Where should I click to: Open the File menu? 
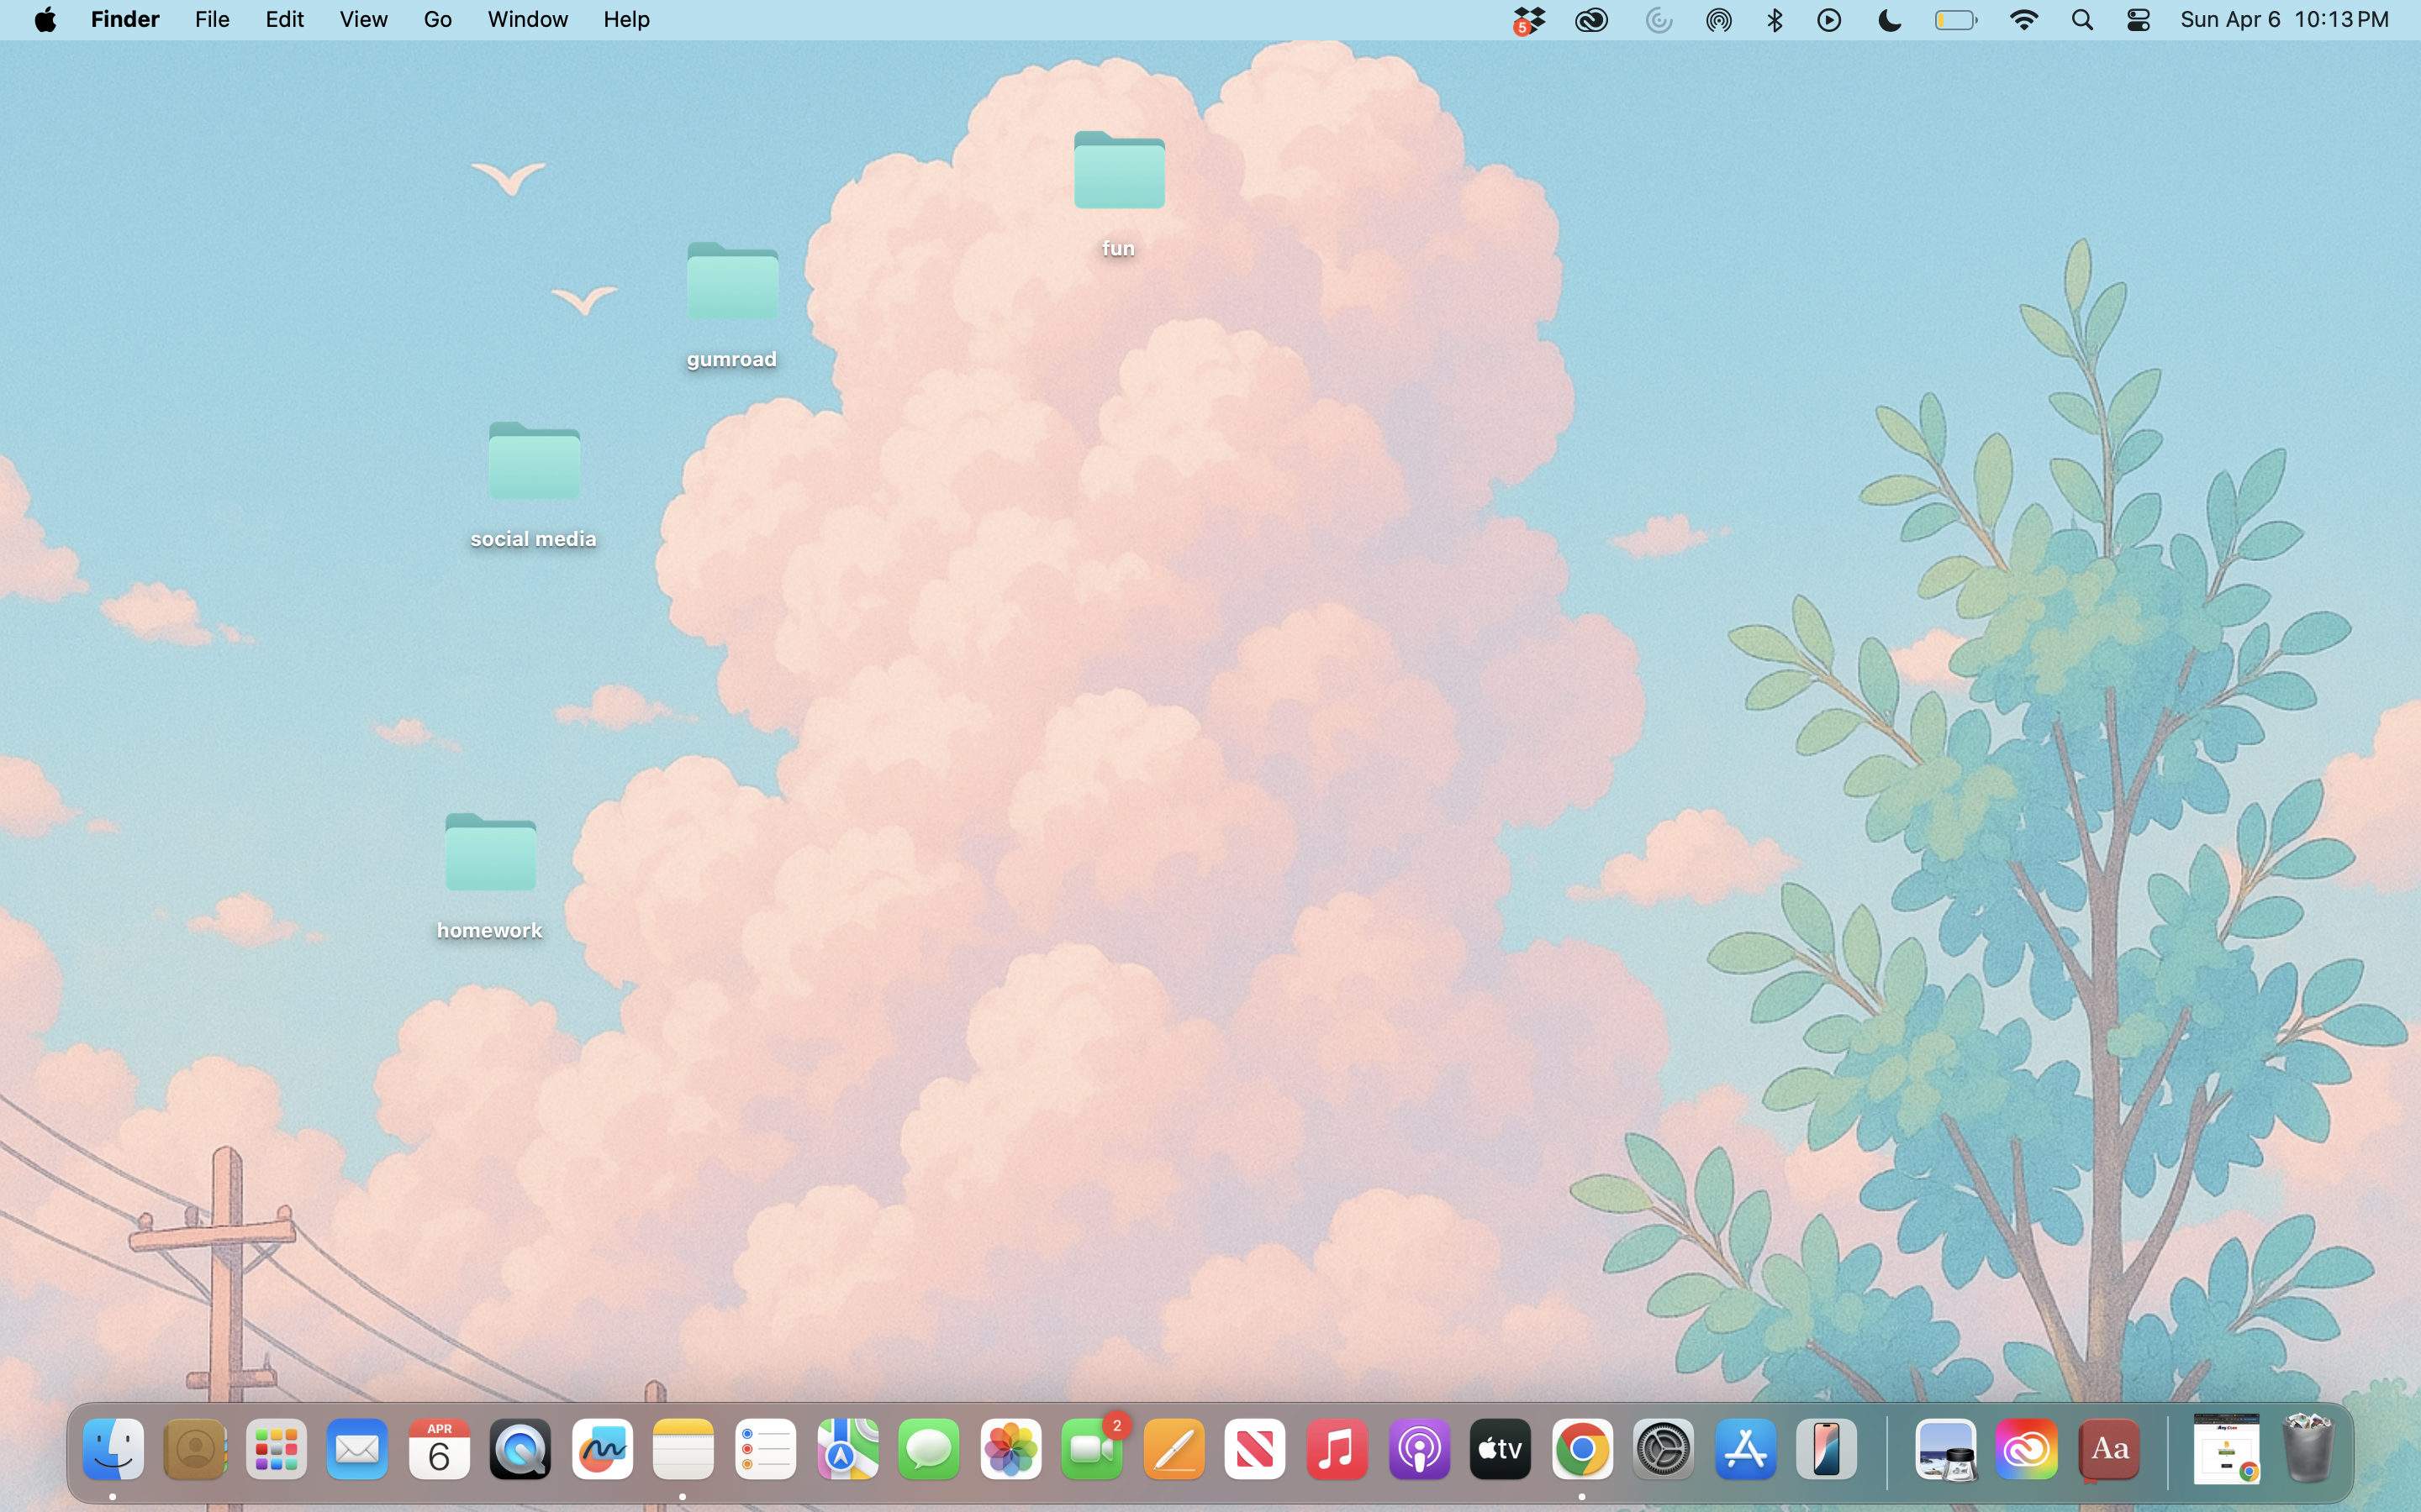pos(212,20)
